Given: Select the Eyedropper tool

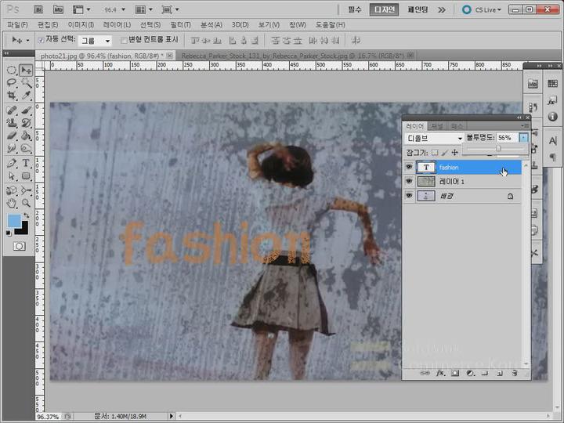Looking at the screenshot, I should point(26,96).
